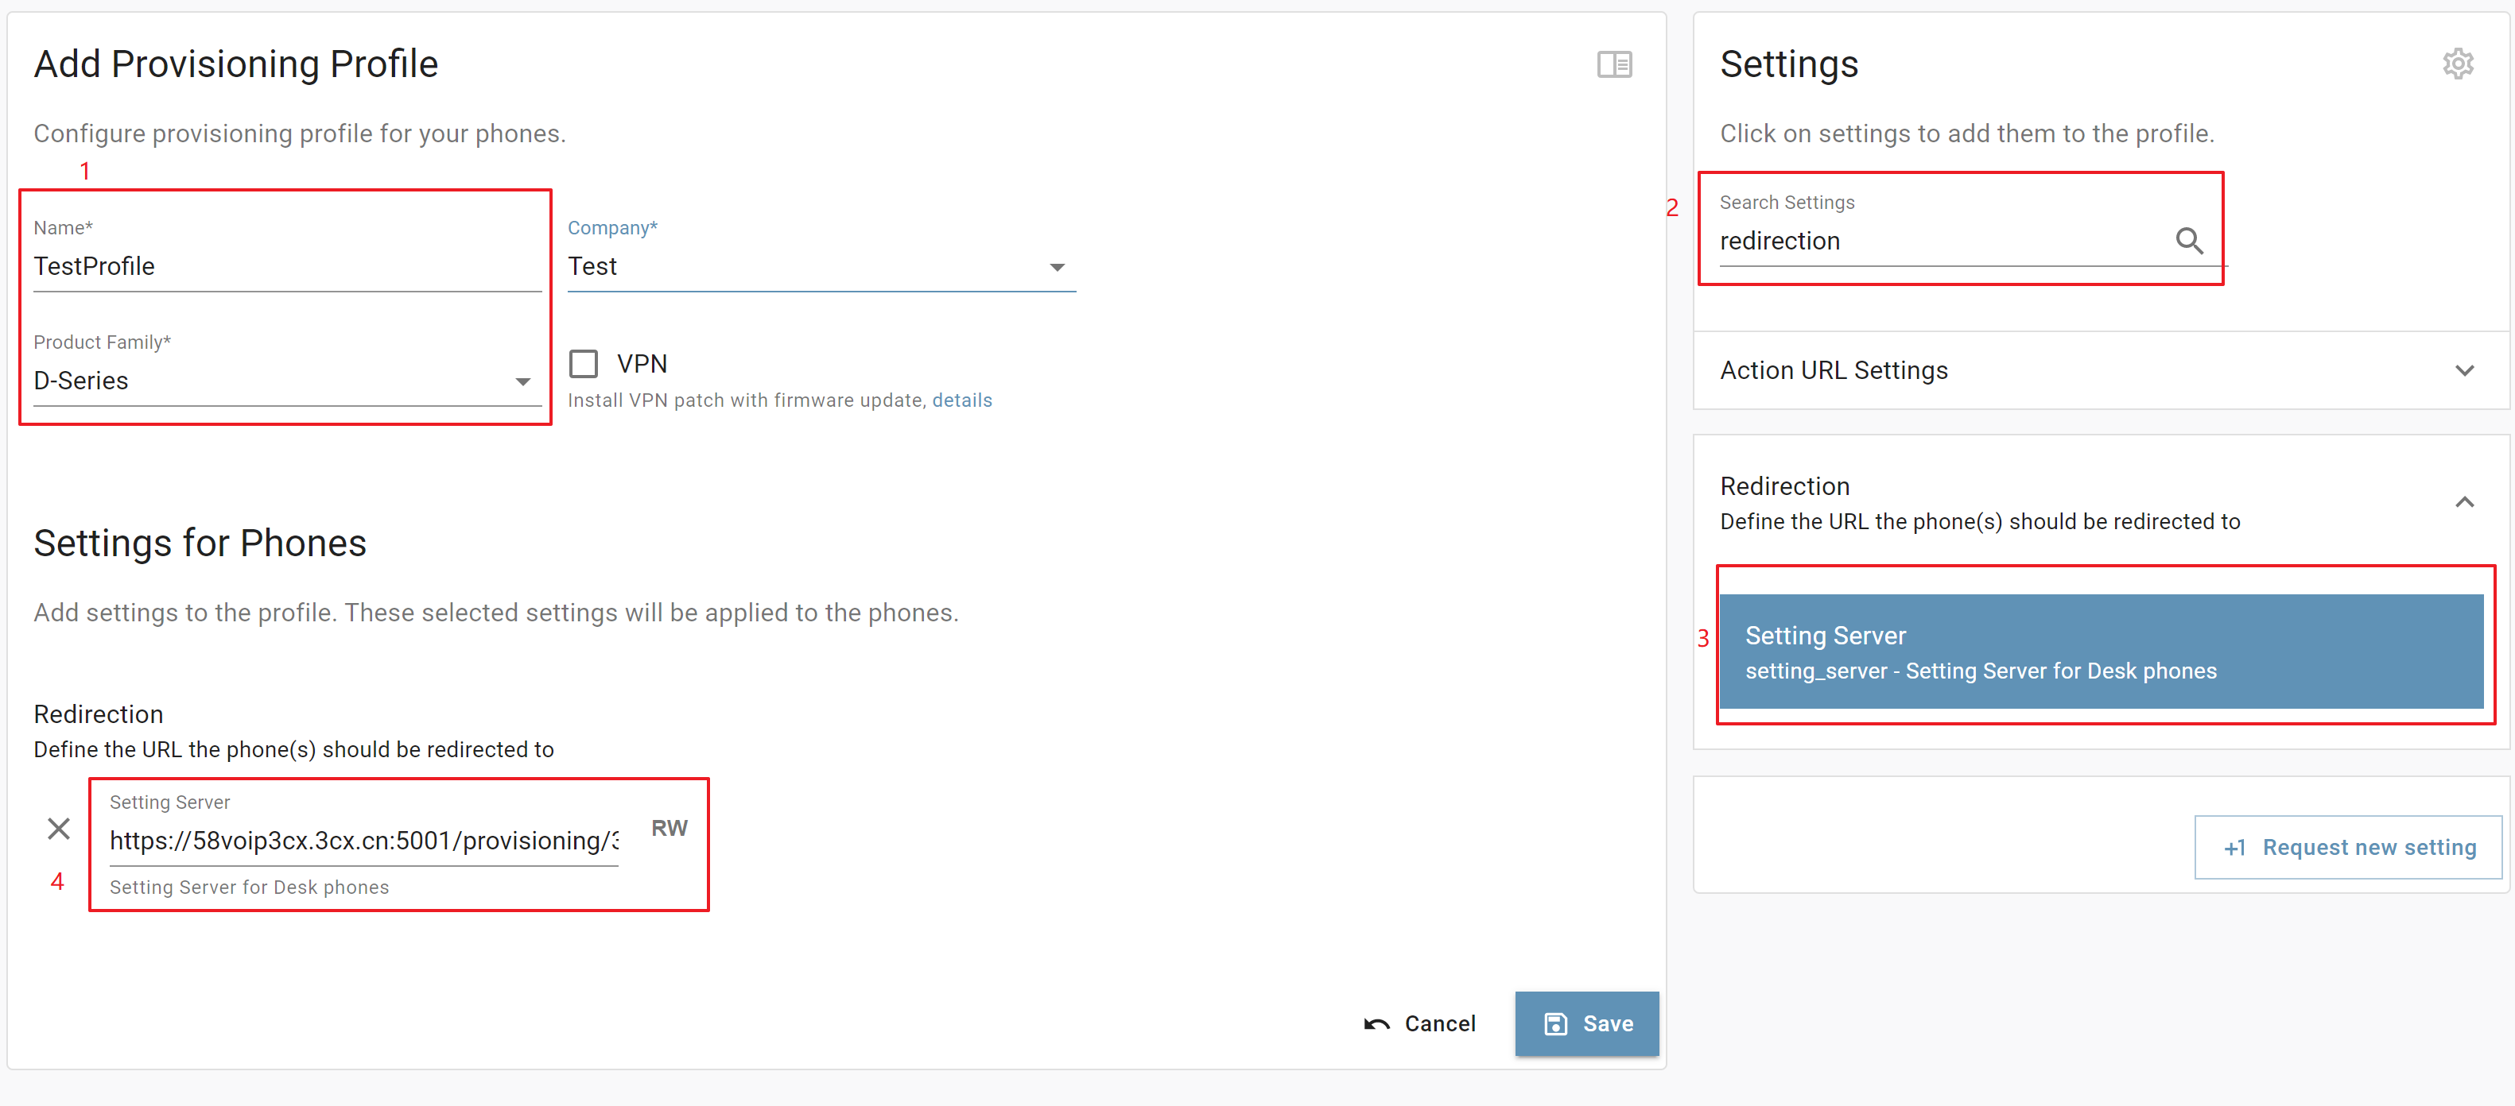Toggle the side panel layout icon
This screenshot has width=2515, height=1106.
point(1614,64)
